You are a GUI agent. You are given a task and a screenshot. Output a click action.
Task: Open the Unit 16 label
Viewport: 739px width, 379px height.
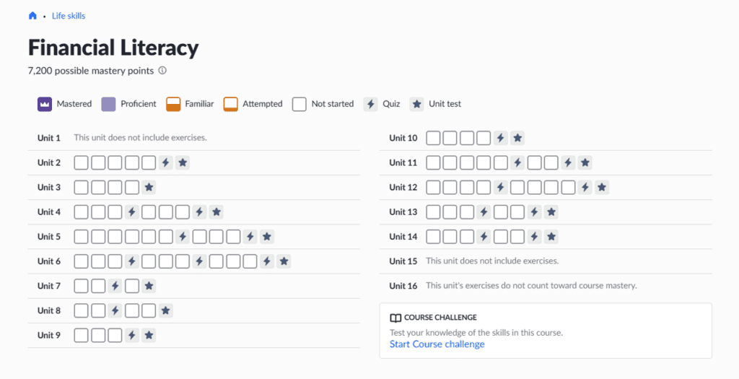403,286
